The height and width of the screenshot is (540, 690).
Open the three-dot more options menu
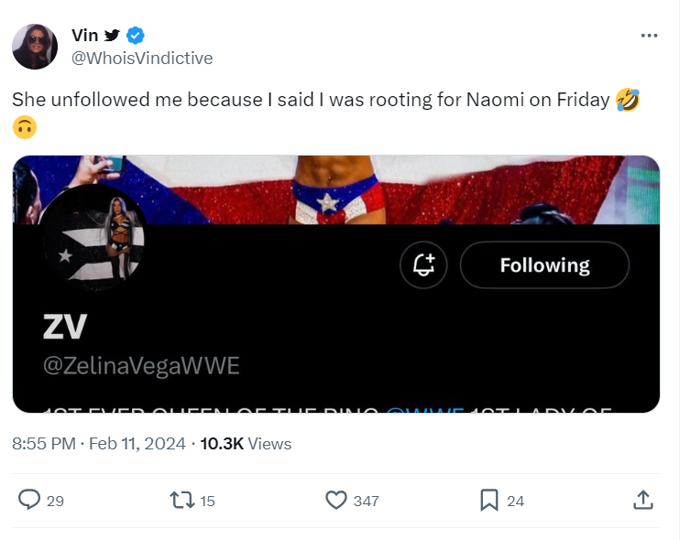point(649,36)
